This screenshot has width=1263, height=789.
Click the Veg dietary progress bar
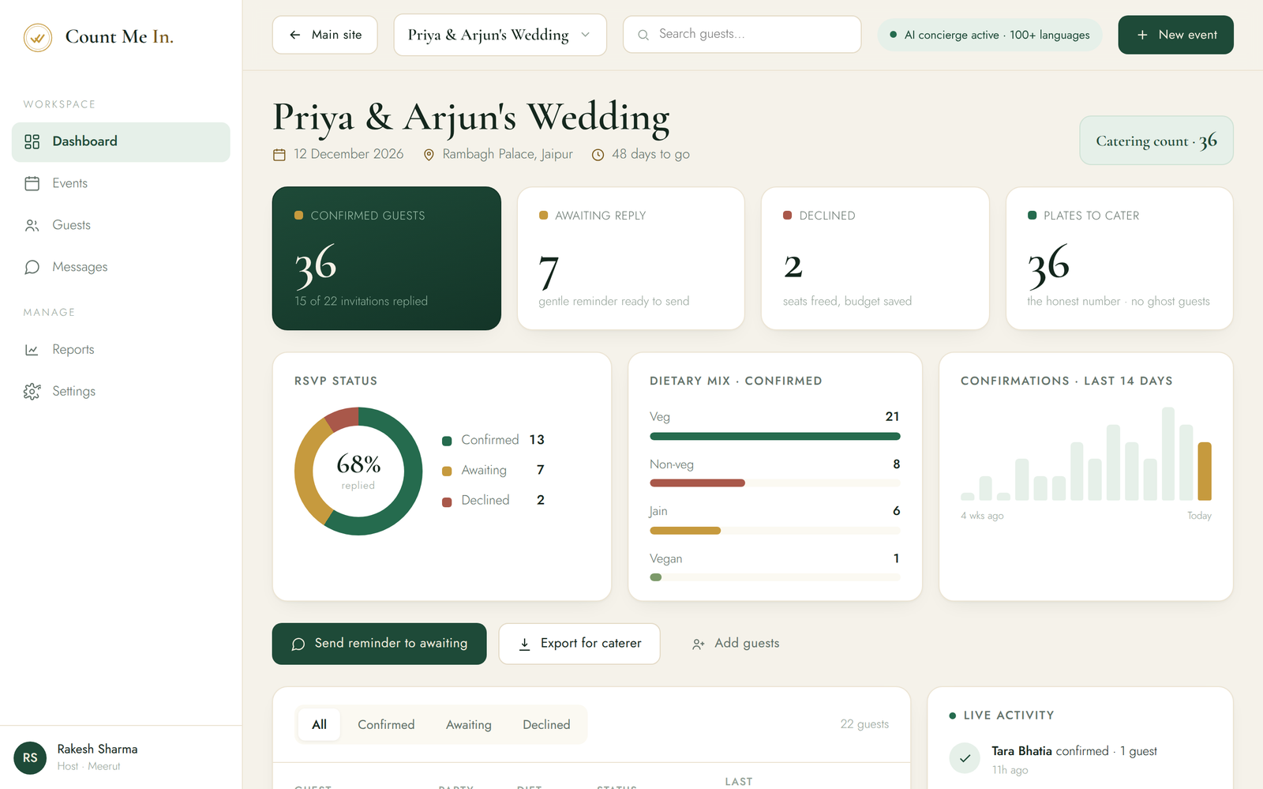[x=774, y=436]
